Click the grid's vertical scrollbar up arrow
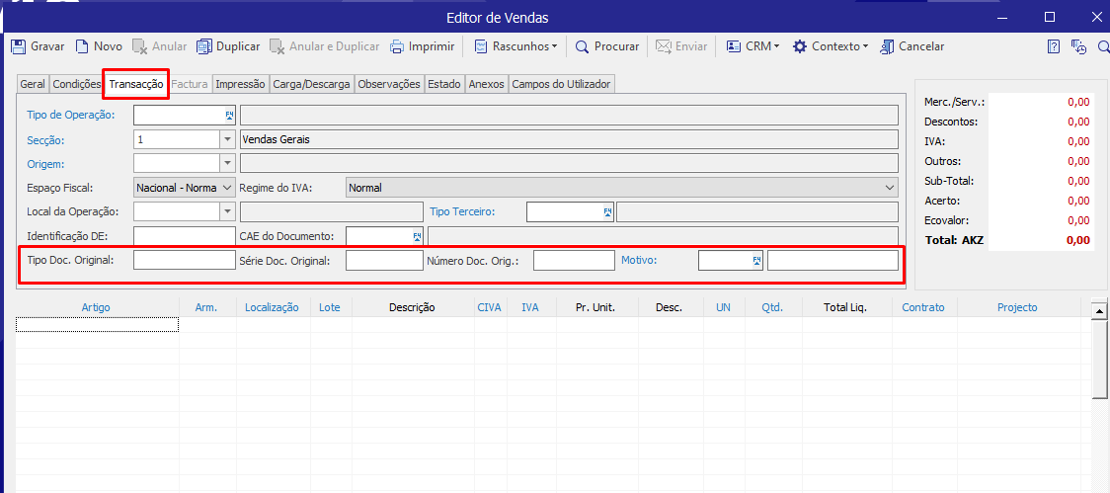Image resolution: width=1110 pixels, height=493 pixels. click(x=1098, y=310)
